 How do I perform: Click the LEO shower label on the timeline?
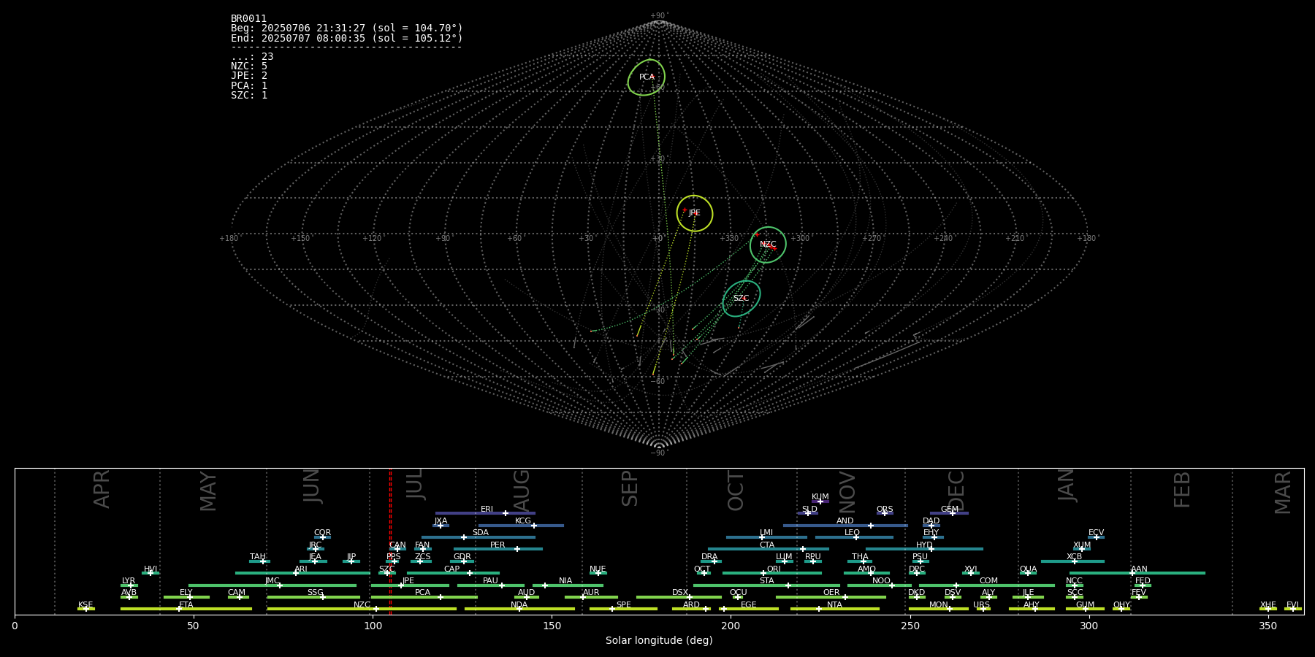853,533
